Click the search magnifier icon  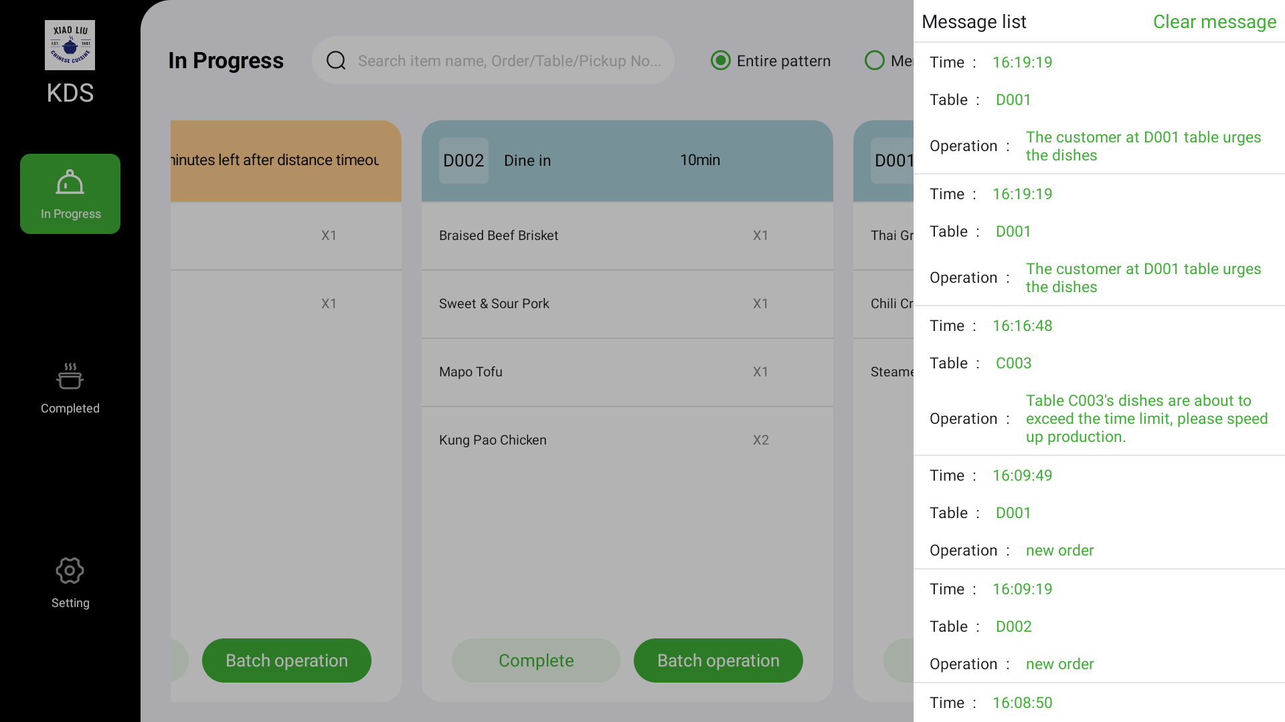(x=336, y=60)
